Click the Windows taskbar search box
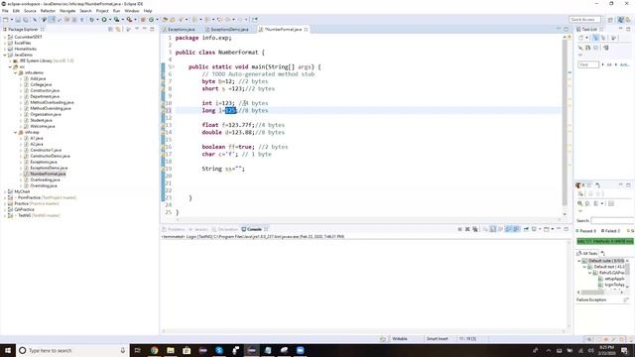This screenshot has height=357, width=635. (72, 350)
